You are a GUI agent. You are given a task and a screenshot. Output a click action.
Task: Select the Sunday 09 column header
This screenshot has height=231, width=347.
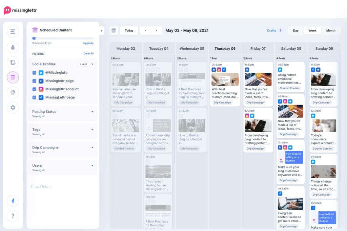click(x=324, y=49)
